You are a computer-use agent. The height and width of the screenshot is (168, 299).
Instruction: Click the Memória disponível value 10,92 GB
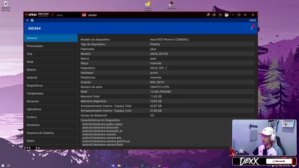[156, 101]
